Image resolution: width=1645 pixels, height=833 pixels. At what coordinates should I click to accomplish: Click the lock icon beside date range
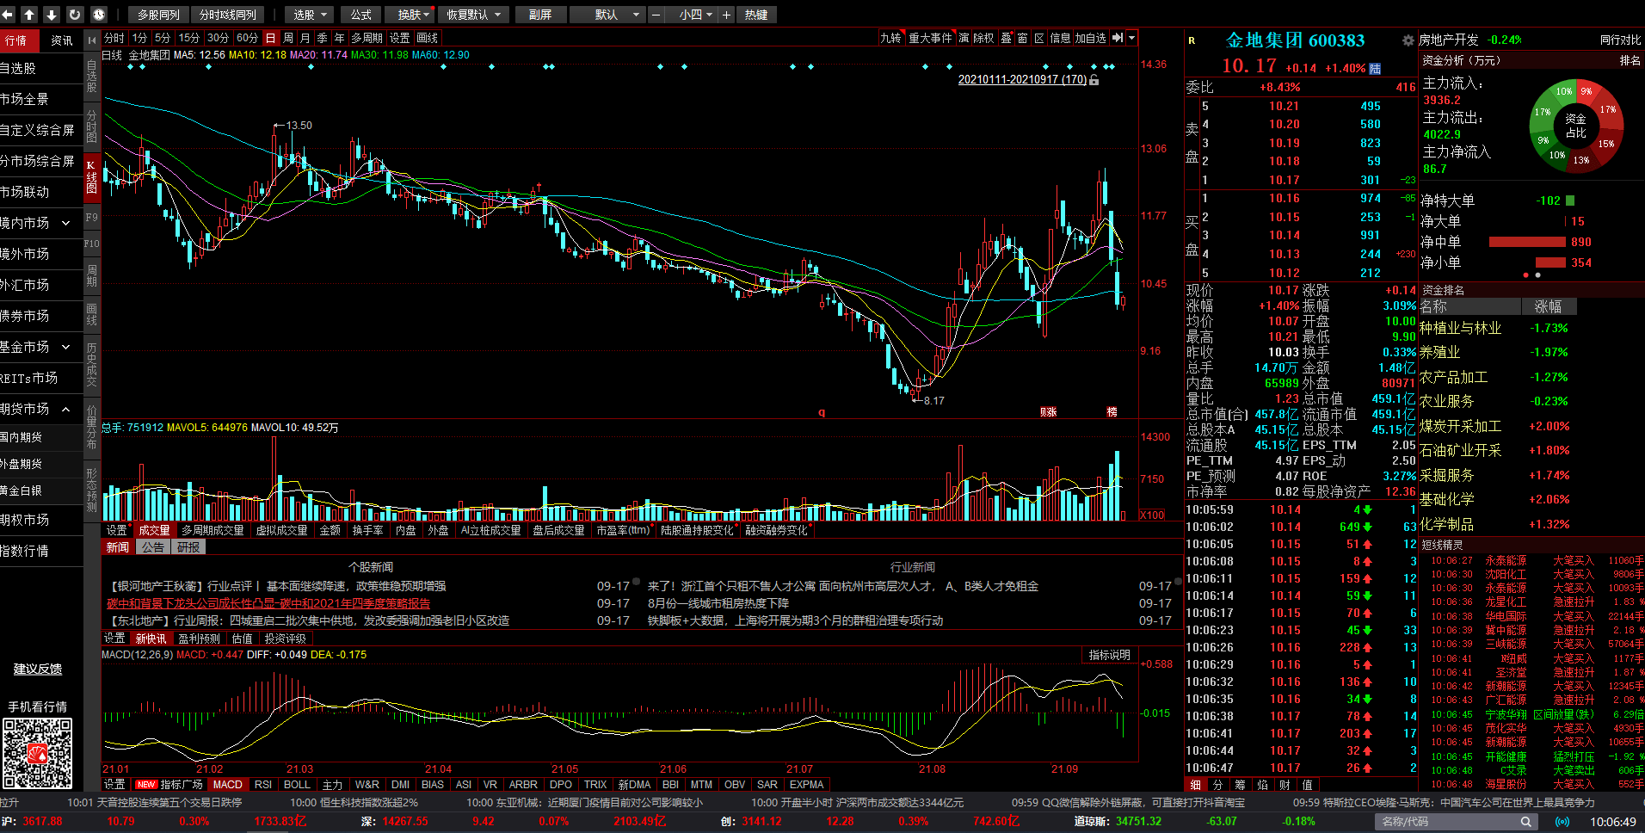(x=1094, y=80)
